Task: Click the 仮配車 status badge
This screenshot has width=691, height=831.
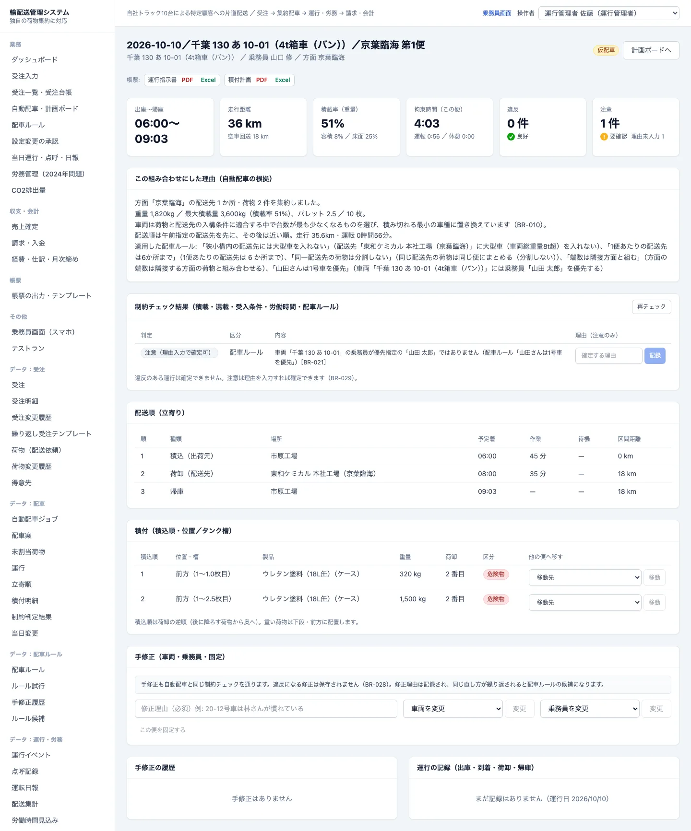Action: 606,50
